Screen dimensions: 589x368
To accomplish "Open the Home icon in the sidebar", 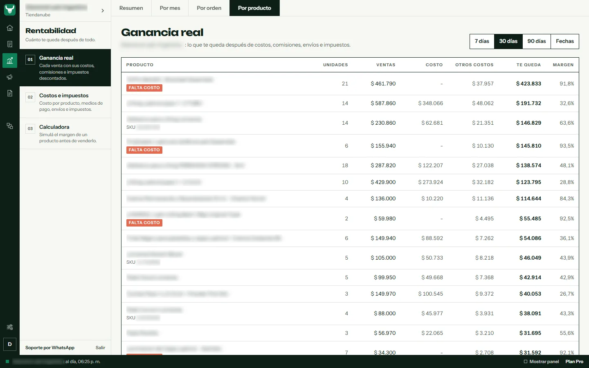I will click(10, 28).
